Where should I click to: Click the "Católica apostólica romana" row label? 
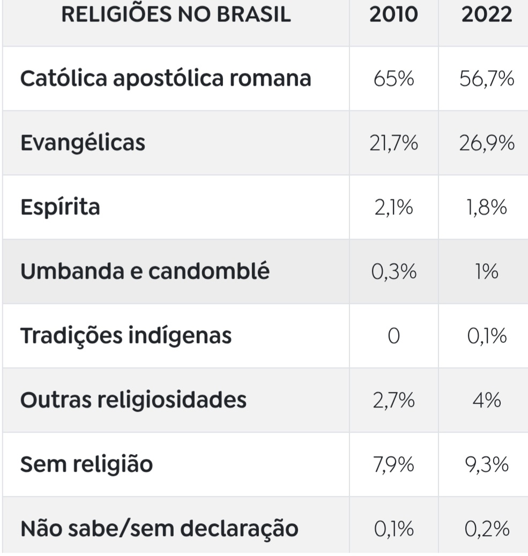click(x=166, y=78)
